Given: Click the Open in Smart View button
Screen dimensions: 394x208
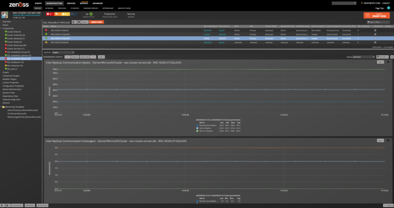Looking at the screenshot, I should click(377, 15).
